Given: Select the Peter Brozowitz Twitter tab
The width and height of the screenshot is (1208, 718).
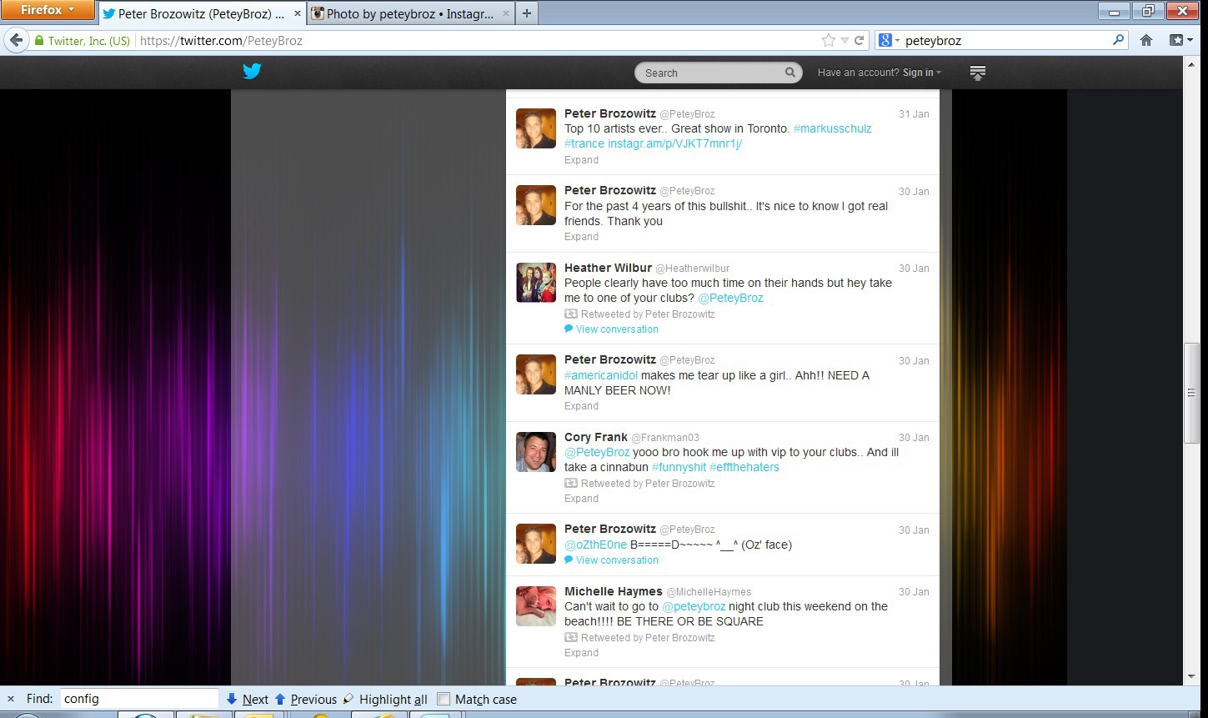Looking at the screenshot, I should coord(200,13).
